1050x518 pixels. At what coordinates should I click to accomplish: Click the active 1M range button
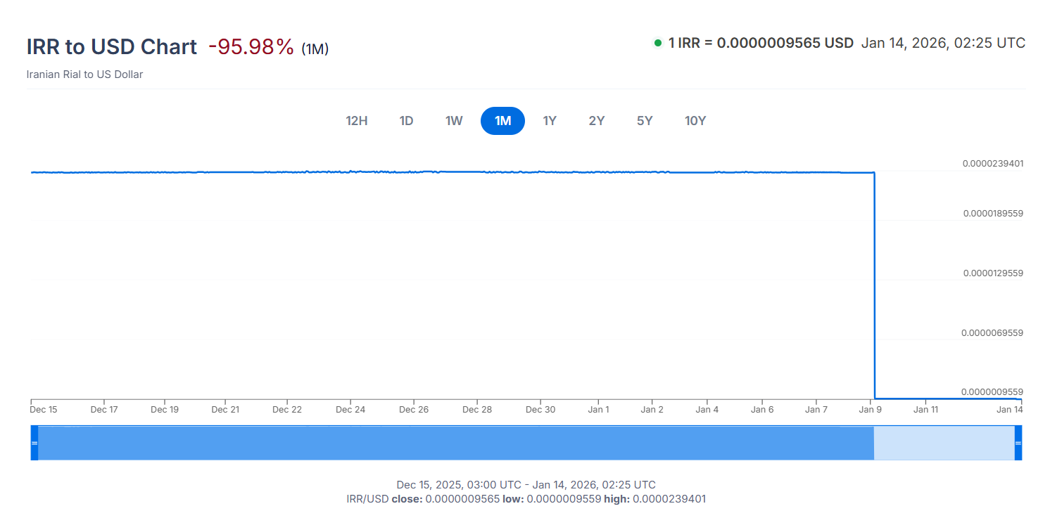(x=502, y=121)
